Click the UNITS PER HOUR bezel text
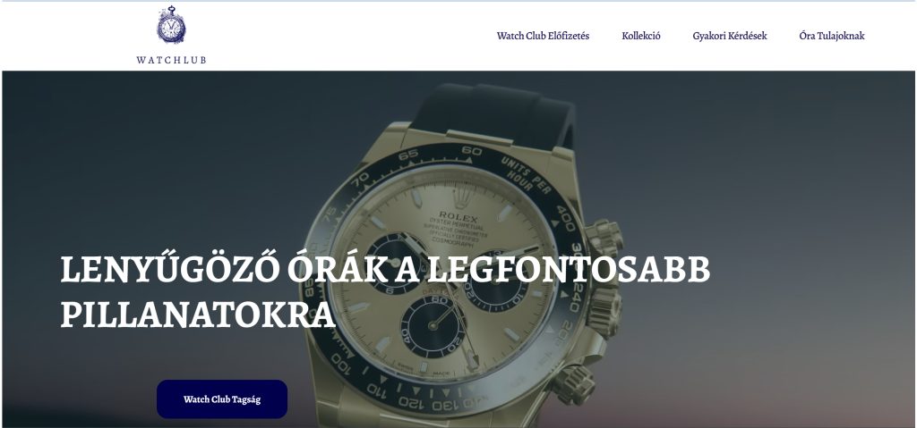917x428 pixels. [527, 176]
